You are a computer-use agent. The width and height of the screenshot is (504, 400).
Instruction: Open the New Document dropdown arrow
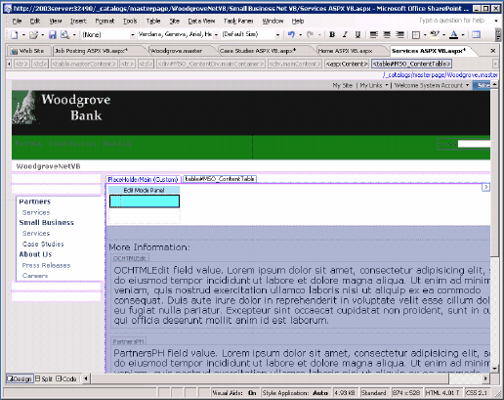tap(23, 34)
